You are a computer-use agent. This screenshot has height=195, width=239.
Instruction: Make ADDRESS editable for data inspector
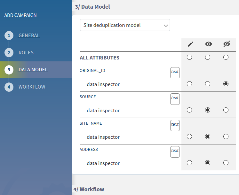click(x=189, y=163)
